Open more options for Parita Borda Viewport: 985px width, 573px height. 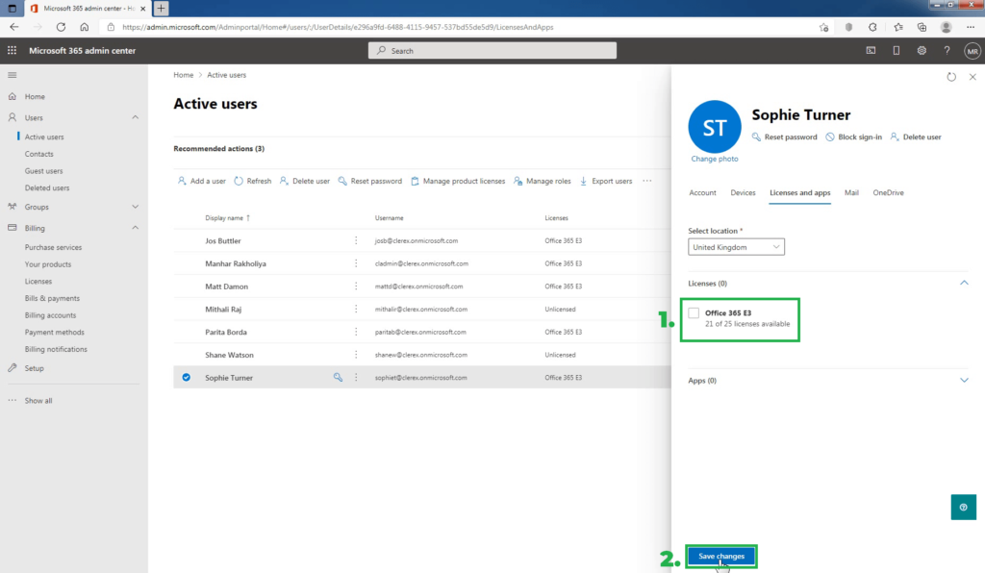[356, 332]
